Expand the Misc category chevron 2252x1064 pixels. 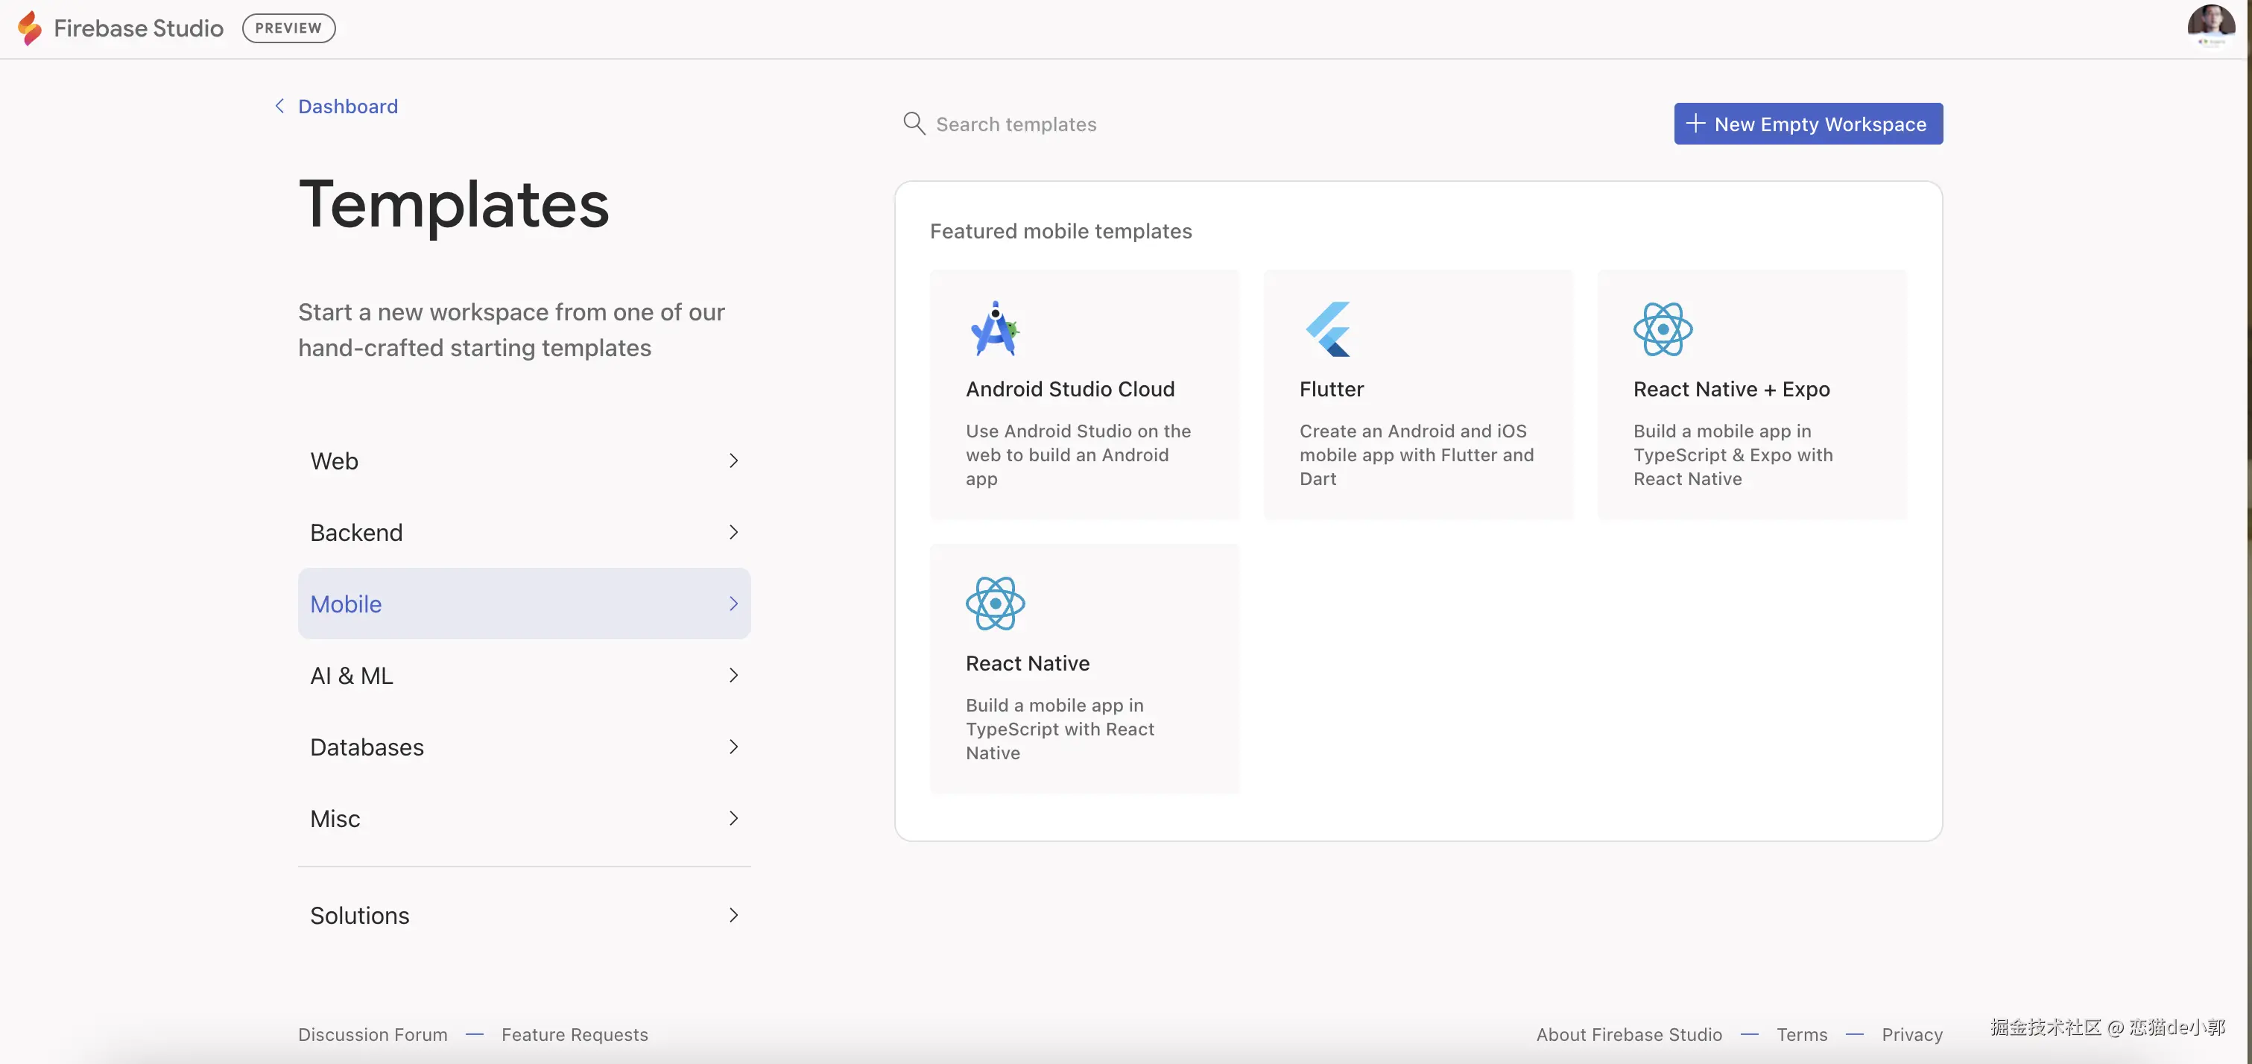pos(733,818)
